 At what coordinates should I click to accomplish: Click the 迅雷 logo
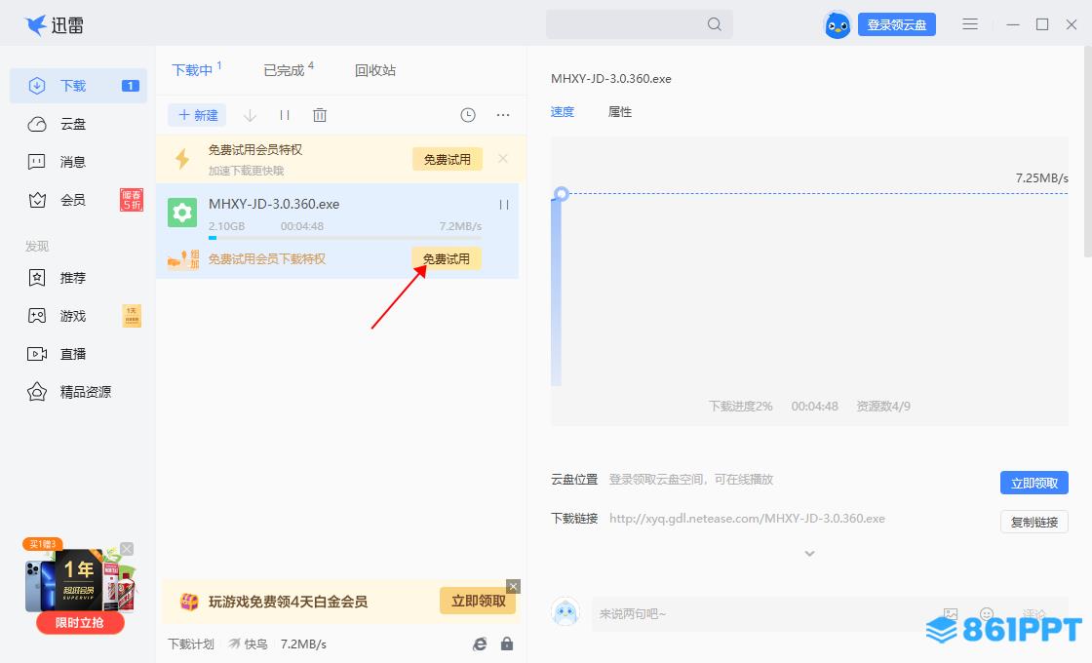click(x=55, y=25)
